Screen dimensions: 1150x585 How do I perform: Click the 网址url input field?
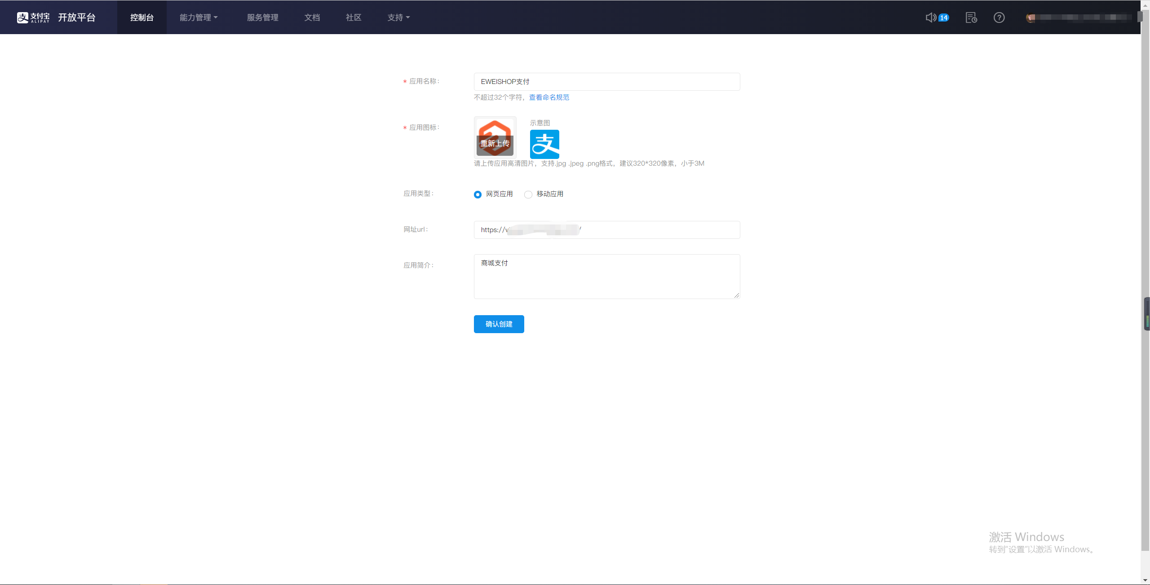[607, 230]
